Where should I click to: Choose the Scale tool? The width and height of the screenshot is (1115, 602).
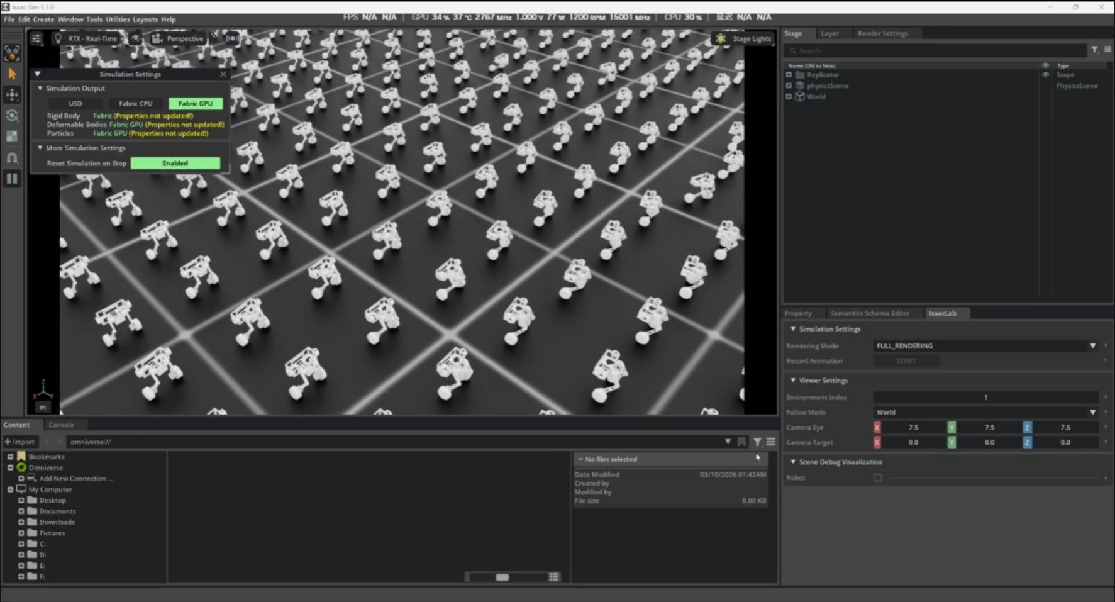pyautogui.click(x=12, y=137)
